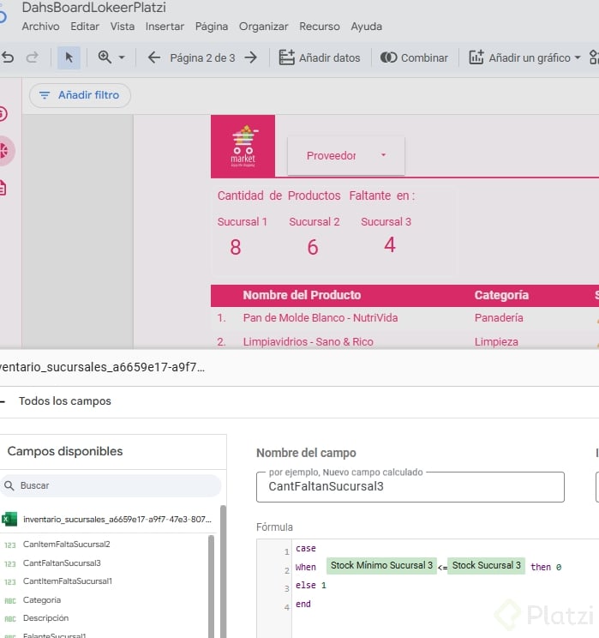The height and width of the screenshot is (638, 599).
Task: Select the CanItemFaltaSucursal2 field
Action: [x=66, y=545]
